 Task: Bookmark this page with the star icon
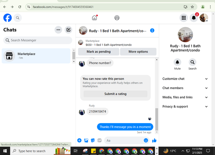(x=192, y=7)
